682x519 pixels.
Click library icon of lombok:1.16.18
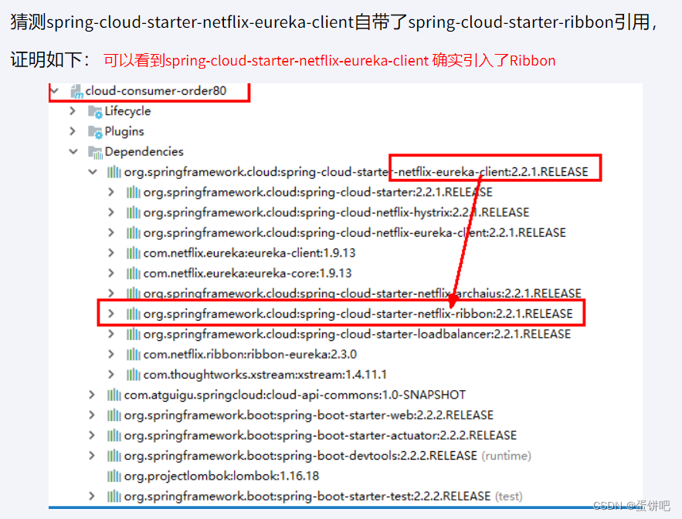click(114, 476)
